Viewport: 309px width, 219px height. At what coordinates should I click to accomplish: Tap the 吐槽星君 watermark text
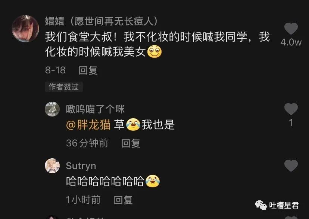[284, 206]
